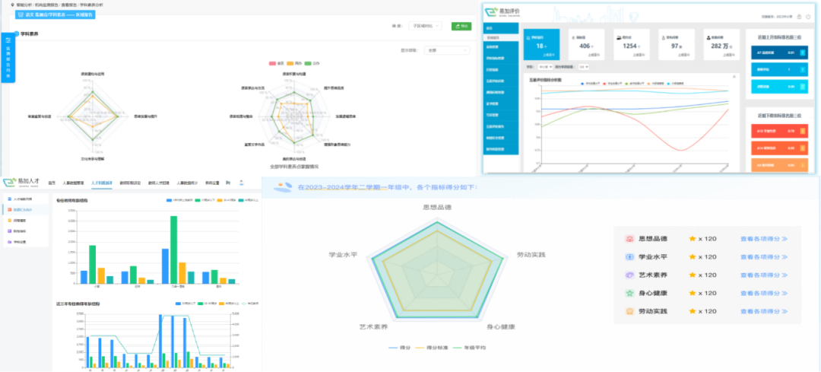This screenshot has width=821, height=372.
Task: Open the 子区域对比 dimension dropdown
Action: (426, 26)
